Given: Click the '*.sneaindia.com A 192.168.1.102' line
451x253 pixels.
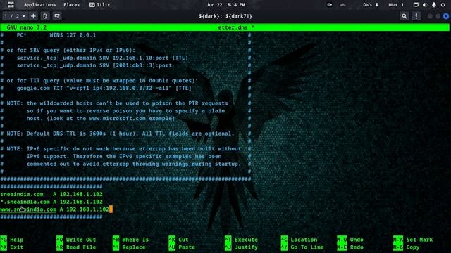Looking at the screenshot, I should coord(51,202).
